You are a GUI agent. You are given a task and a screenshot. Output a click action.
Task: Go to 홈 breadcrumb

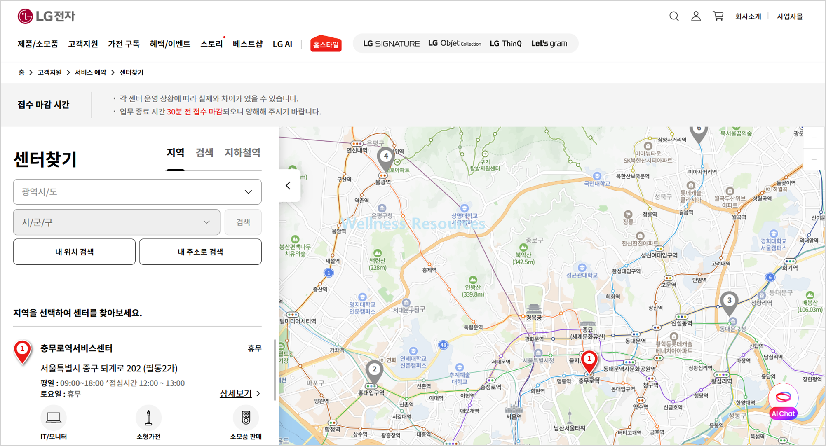click(x=21, y=72)
